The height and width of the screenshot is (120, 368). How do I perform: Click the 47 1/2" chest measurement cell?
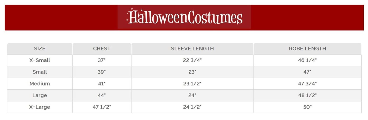(101, 107)
